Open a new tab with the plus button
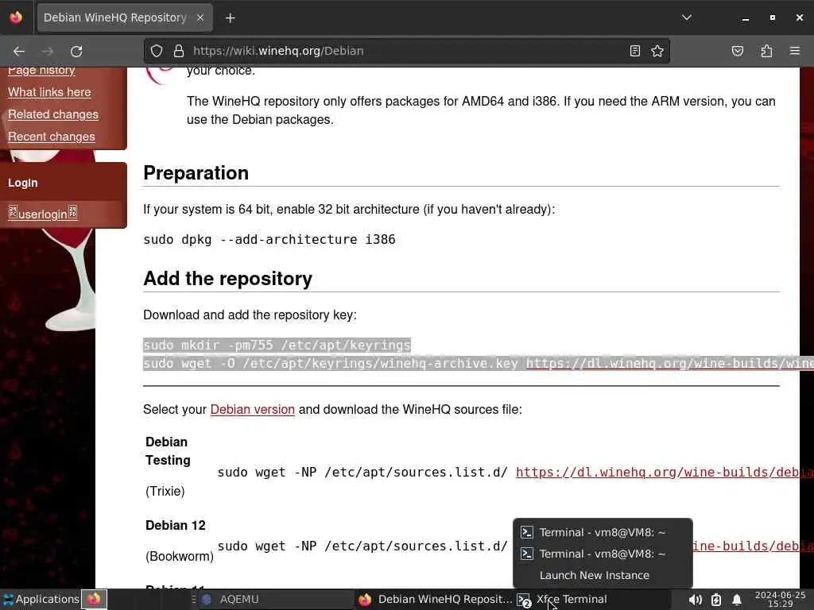The width and height of the screenshot is (814, 610). tap(230, 18)
